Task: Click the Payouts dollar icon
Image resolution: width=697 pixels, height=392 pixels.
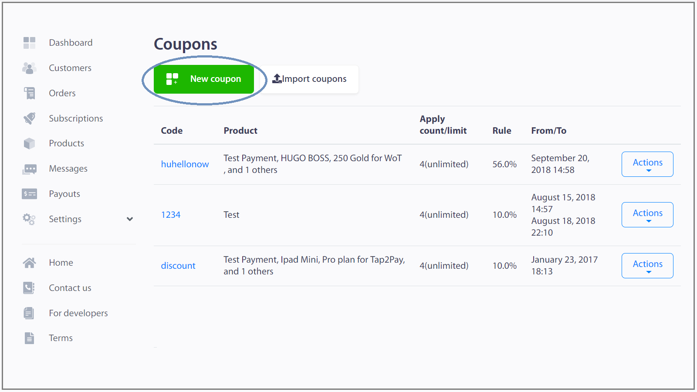Action: pos(29,193)
